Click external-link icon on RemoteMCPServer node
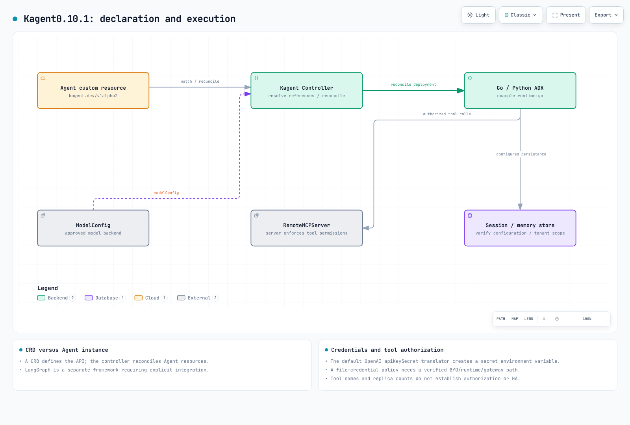The height and width of the screenshot is (425, 630). 256,215
